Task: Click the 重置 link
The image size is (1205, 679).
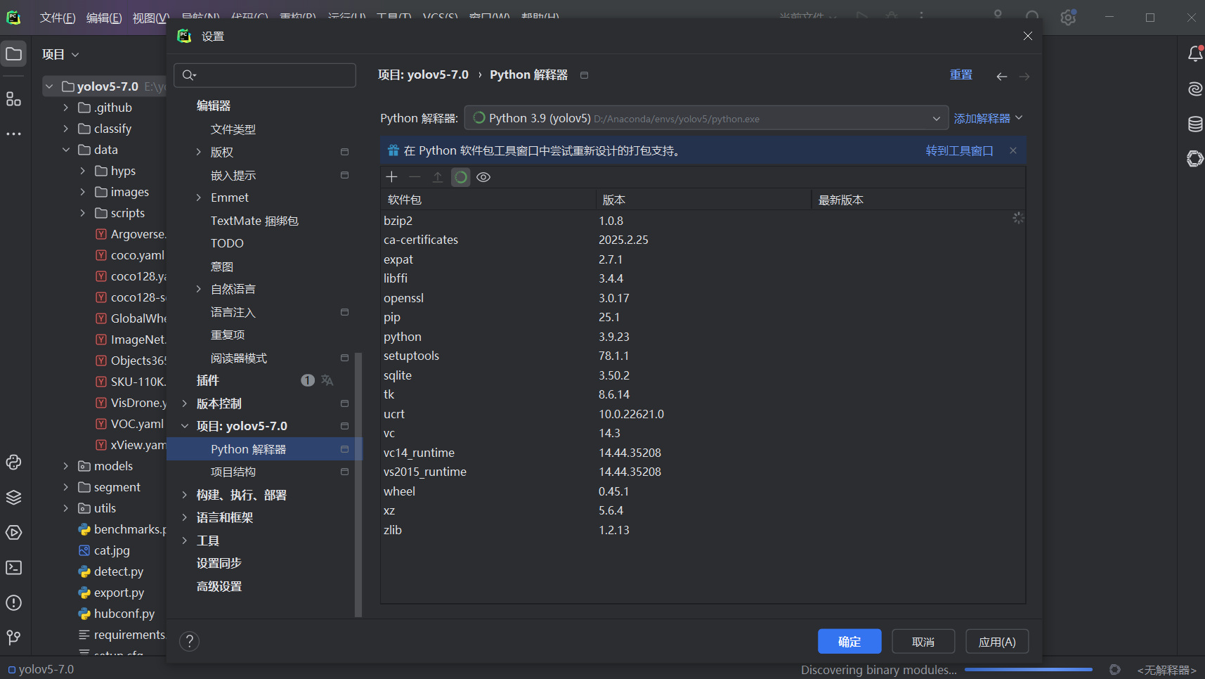Action: pyautogui.click(x=961, y=75)
